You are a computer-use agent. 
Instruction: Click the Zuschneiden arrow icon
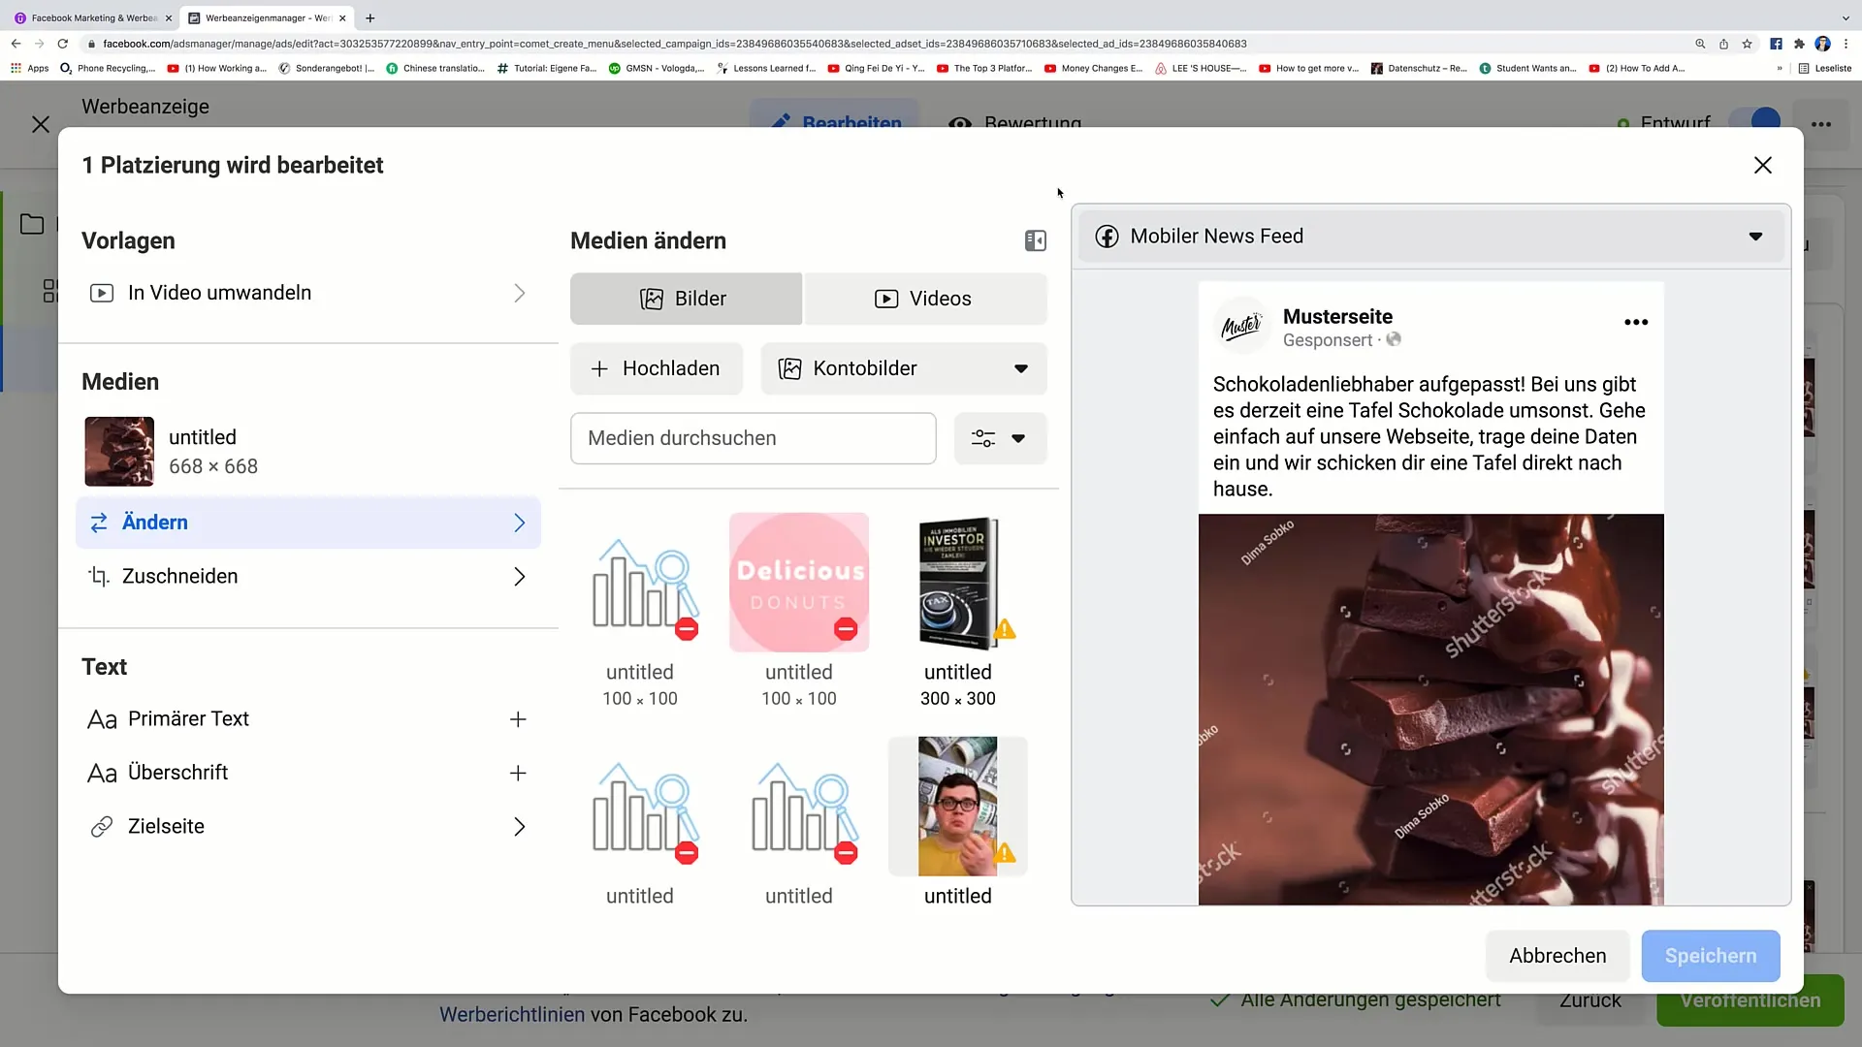click(x=519, y=577)
